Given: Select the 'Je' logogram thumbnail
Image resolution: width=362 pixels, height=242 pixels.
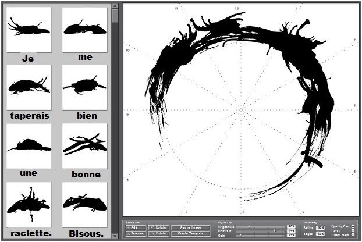Looking at the screenshot, I should (29, 30).
